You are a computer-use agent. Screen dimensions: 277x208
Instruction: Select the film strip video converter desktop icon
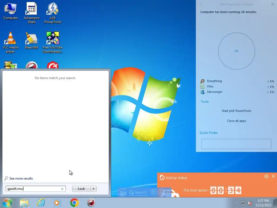coord(11,65)
